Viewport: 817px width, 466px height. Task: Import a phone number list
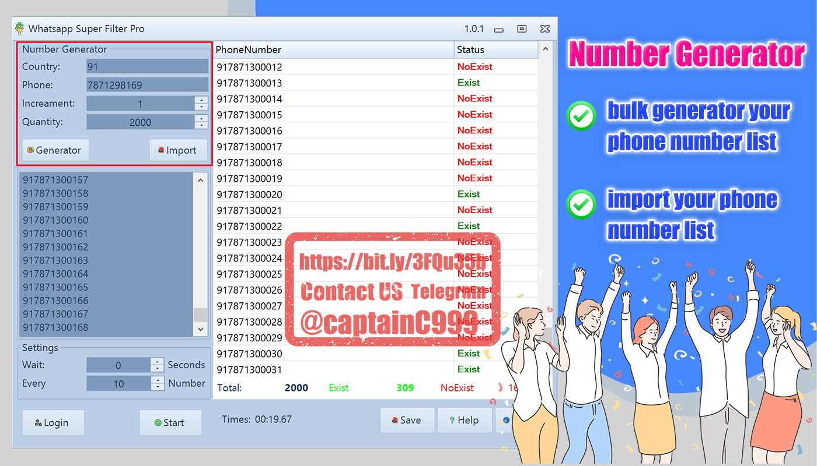click(x=178, y=150)
